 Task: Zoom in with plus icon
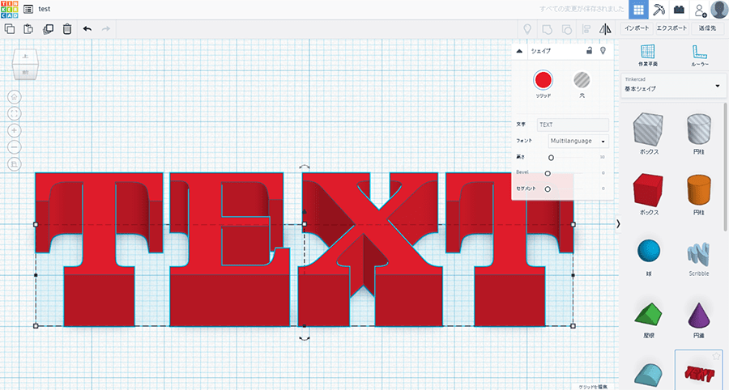[x=15, y=130]
